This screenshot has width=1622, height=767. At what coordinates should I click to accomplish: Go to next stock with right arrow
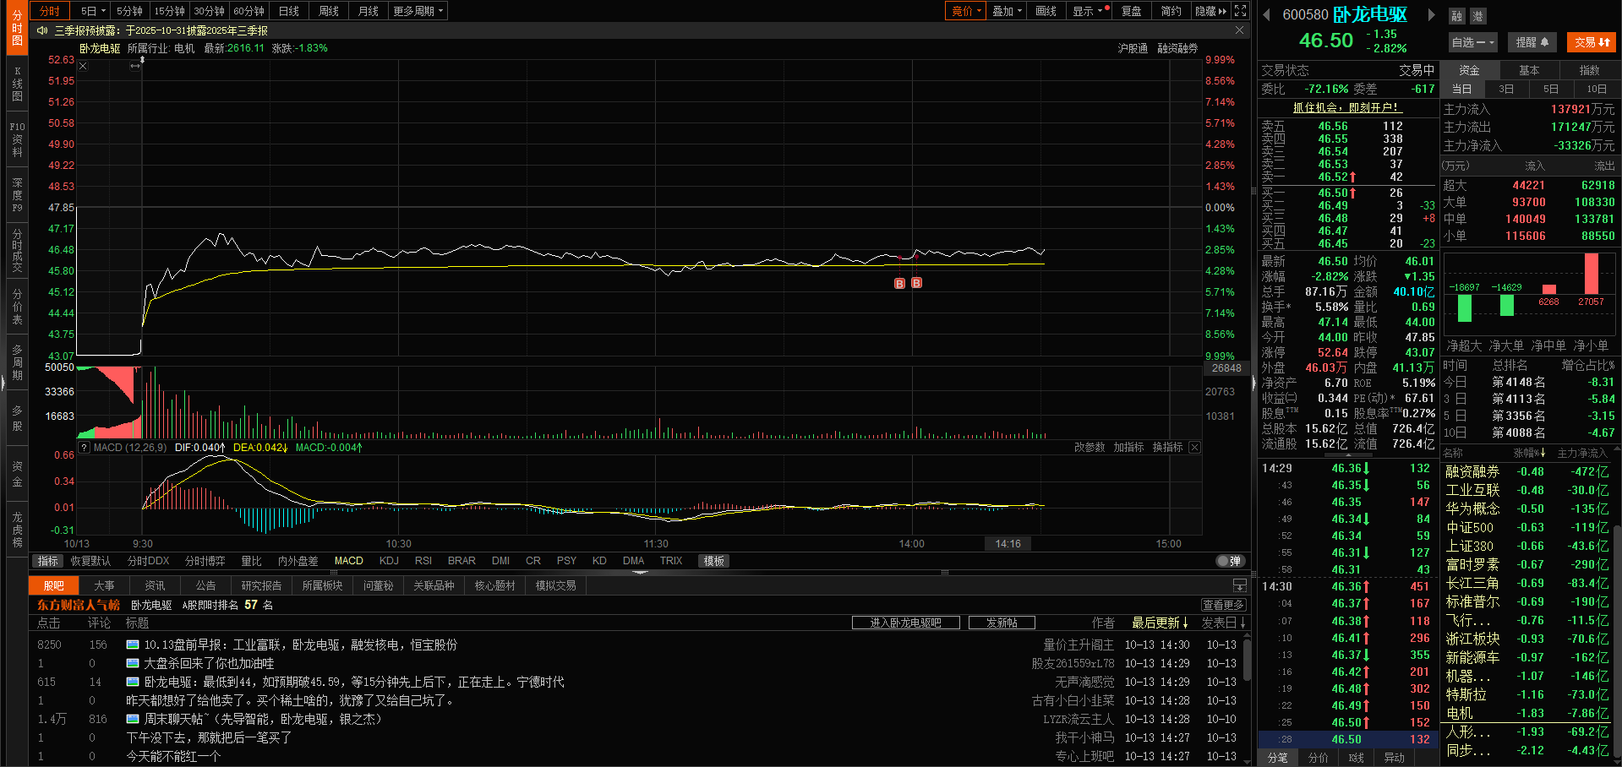(x=1431, y=14)
